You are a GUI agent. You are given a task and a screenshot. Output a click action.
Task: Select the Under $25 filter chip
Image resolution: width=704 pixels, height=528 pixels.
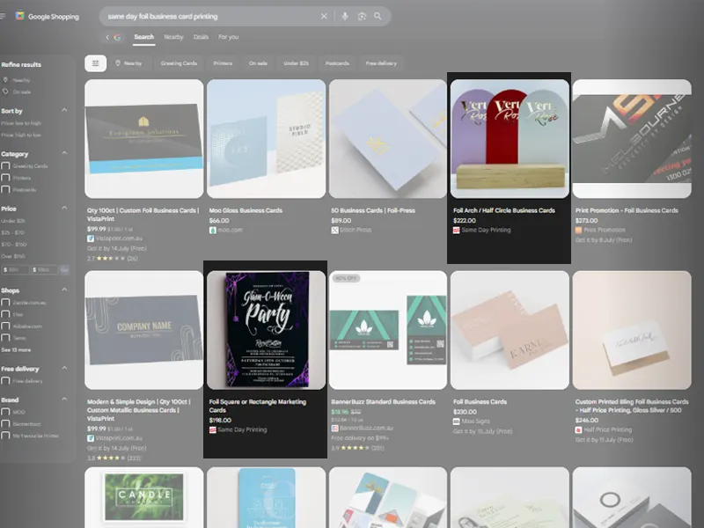point(296,63)
